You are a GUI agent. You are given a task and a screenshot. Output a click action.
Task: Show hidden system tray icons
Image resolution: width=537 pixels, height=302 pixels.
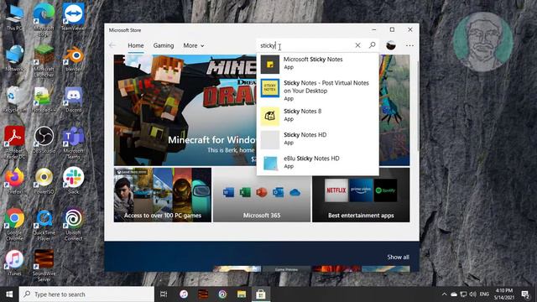(444, 294)
